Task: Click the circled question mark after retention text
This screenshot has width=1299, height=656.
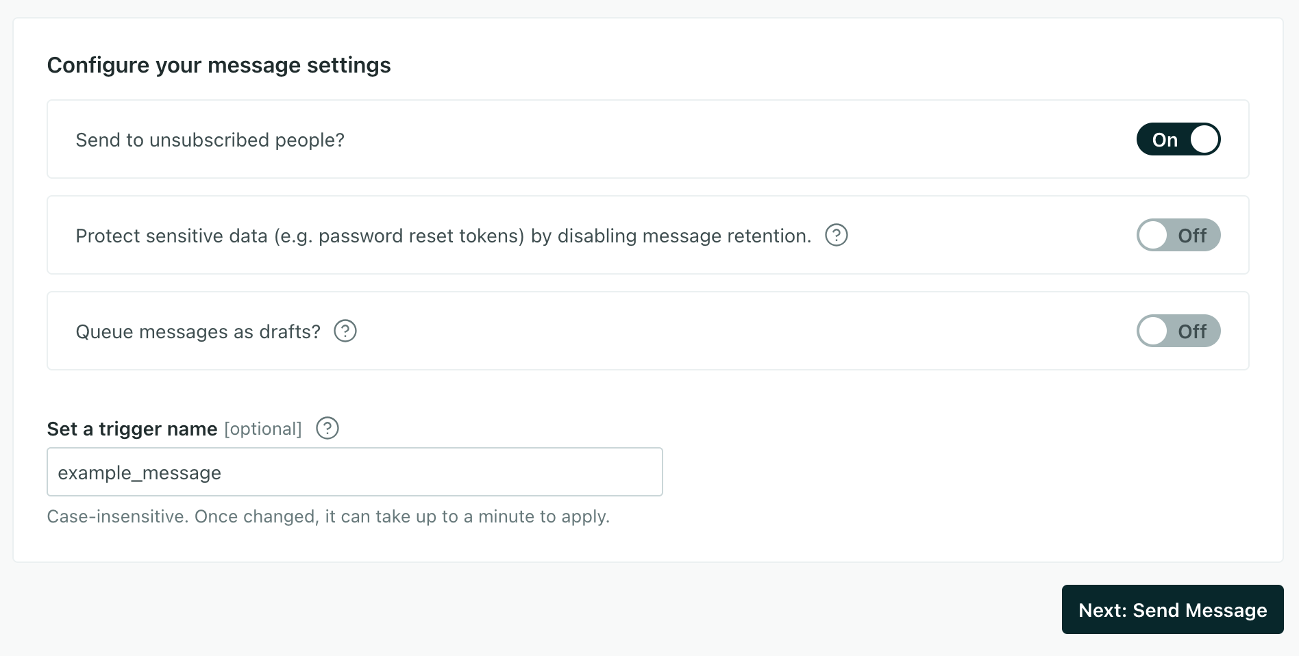Action: [x=837, y=235]
